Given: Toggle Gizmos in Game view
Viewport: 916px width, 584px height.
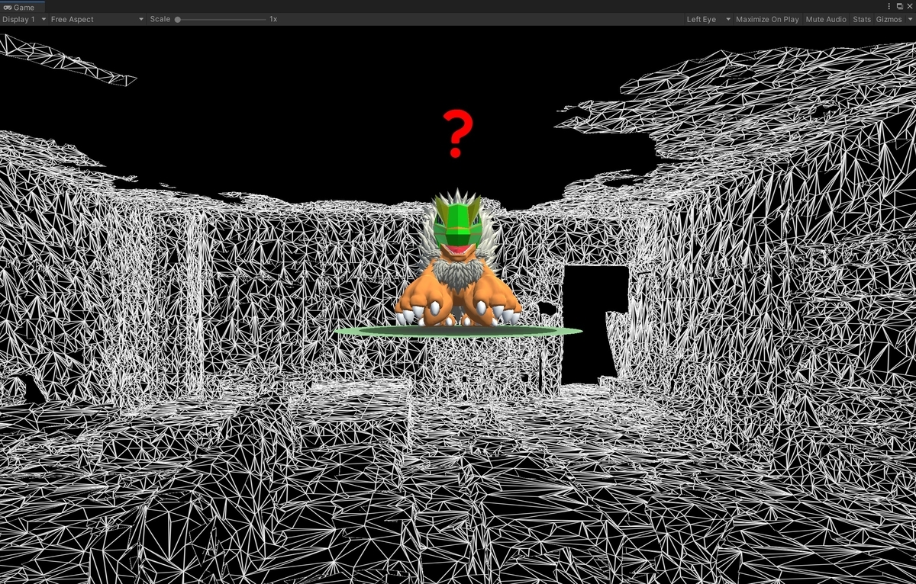Looking at the screenshot, I should (x=889, y=19).
